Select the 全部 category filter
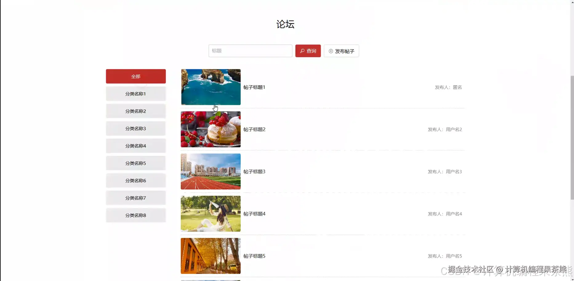Screen dimensions: 574x281 coord(136,76)
